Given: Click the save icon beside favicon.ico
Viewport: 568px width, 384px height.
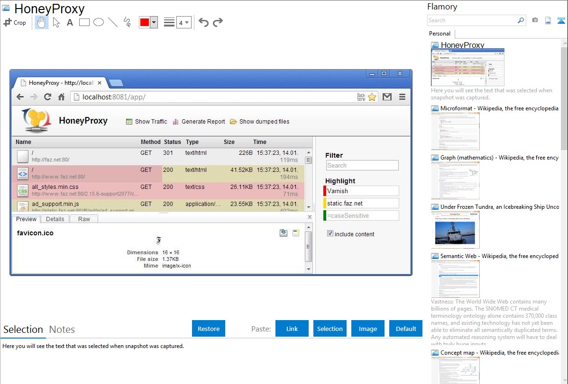Looking at the screenshot, I should pyautogui.click(x=284, y=233).
